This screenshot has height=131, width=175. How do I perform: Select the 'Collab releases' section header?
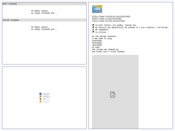pos(44,20)
